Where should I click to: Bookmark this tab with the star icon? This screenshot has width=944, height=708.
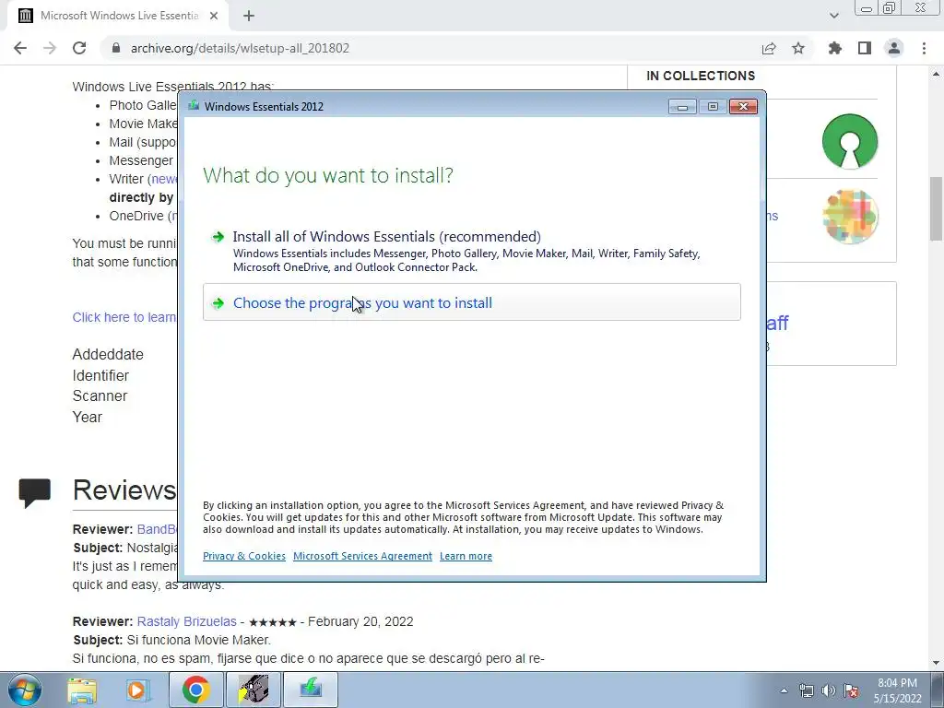(x=798, y=48)
